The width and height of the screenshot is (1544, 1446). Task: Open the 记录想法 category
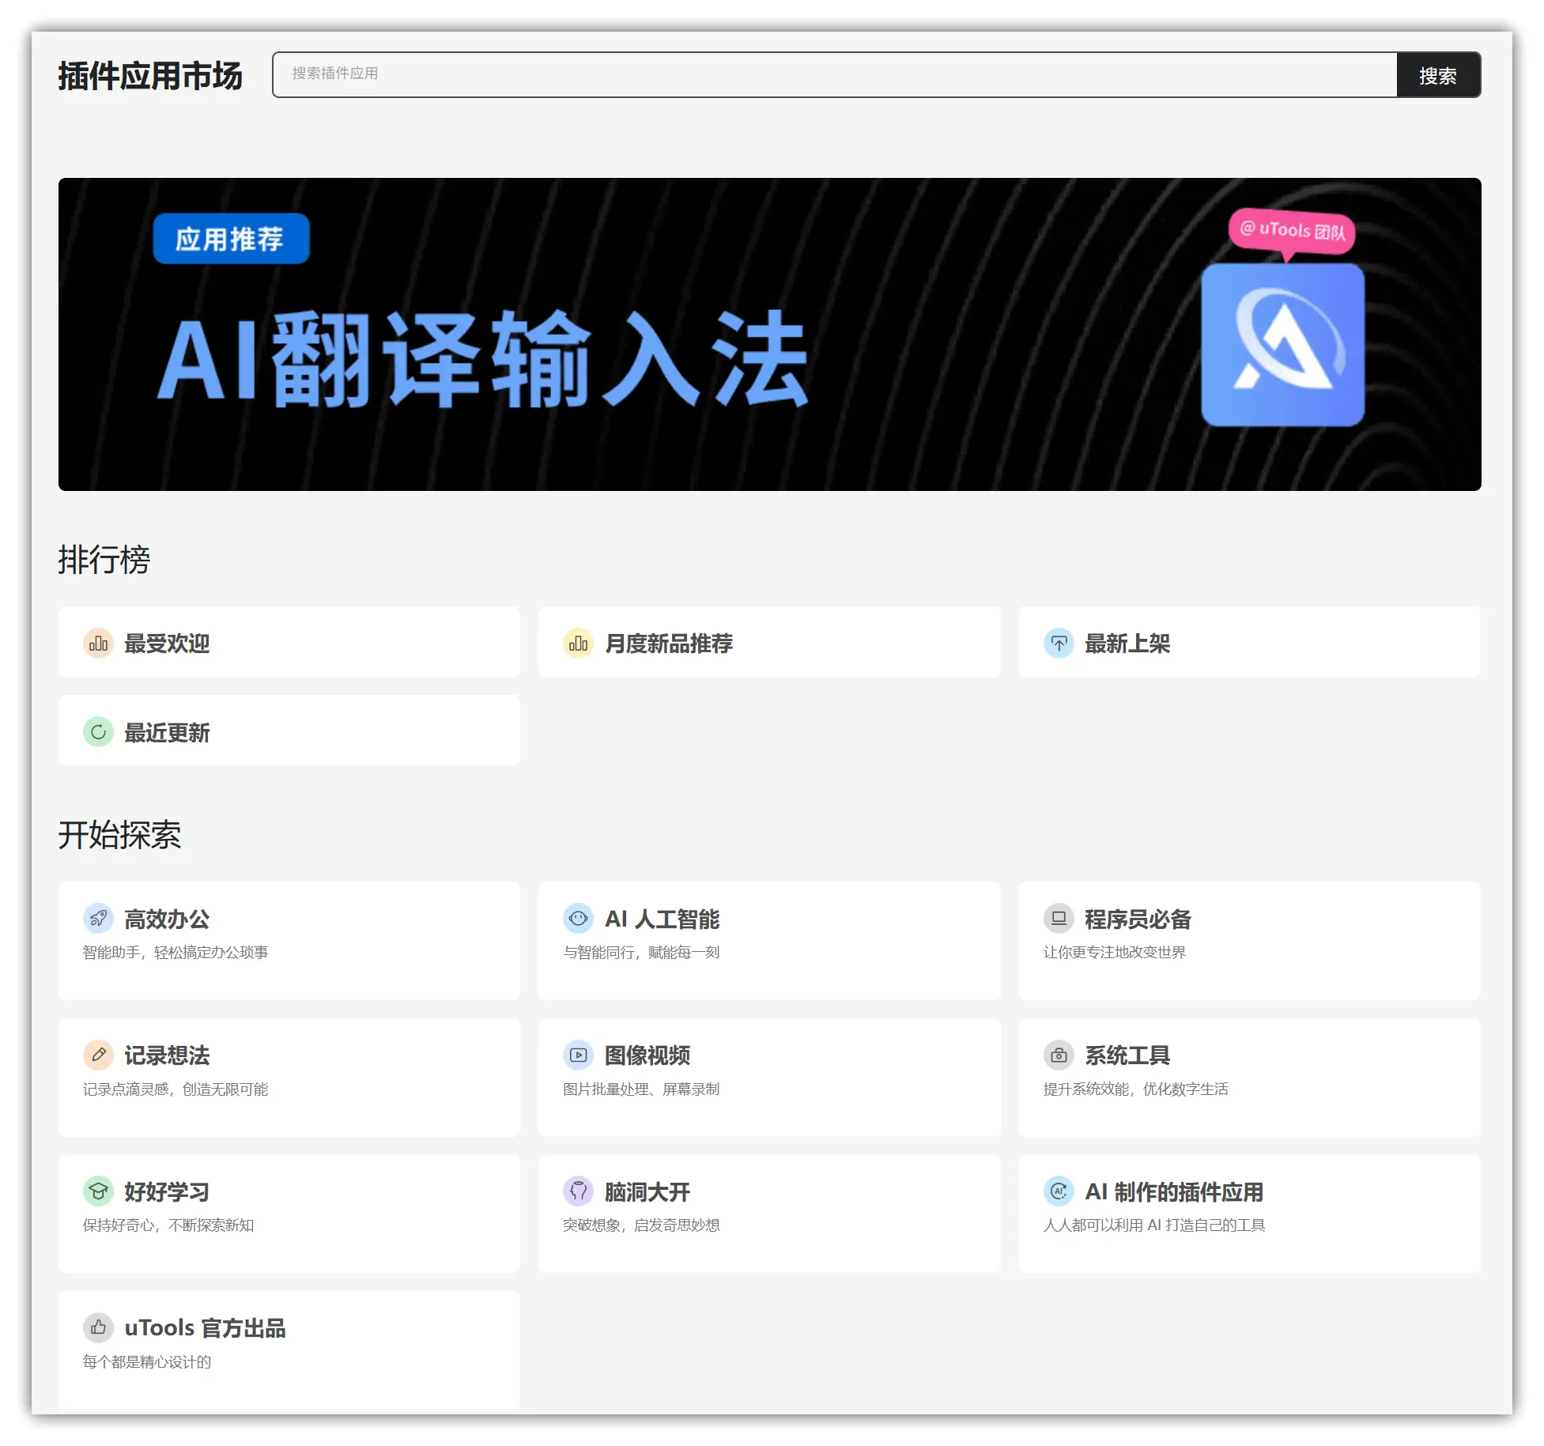(289, 1078)
